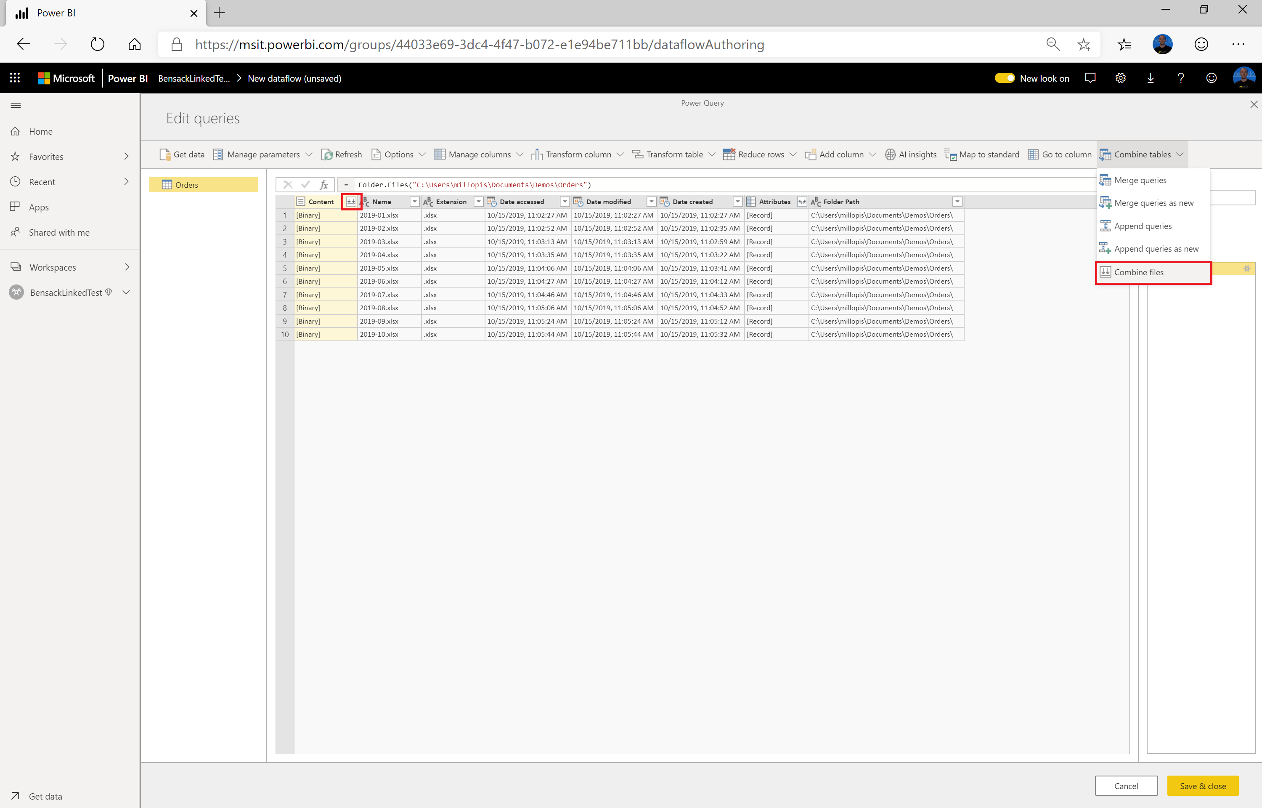Click Combine files icon in Content column
Image resolution: width=1262 pixels, height=808 pixels.
coord(351,202)
